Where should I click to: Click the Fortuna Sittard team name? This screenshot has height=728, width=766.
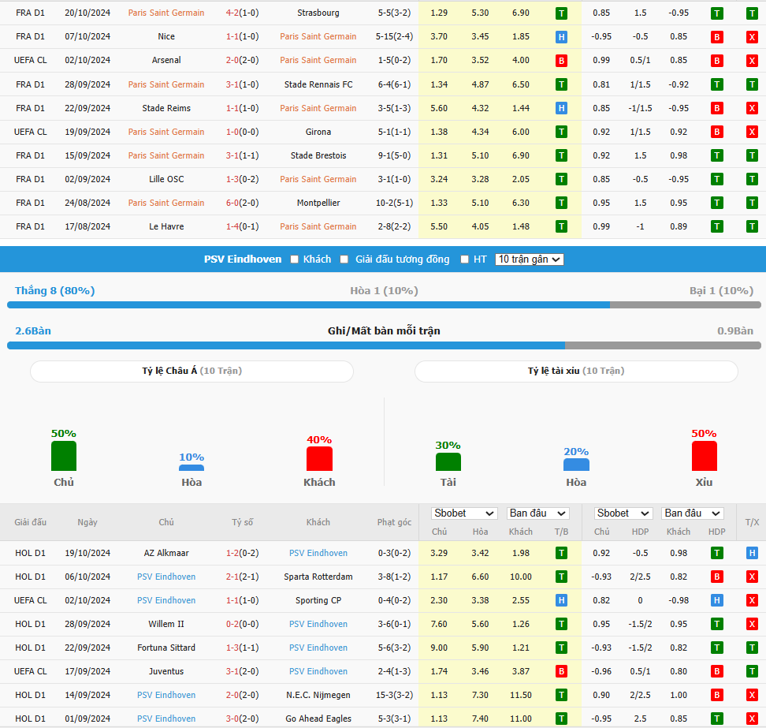click(x=166, y=648)
